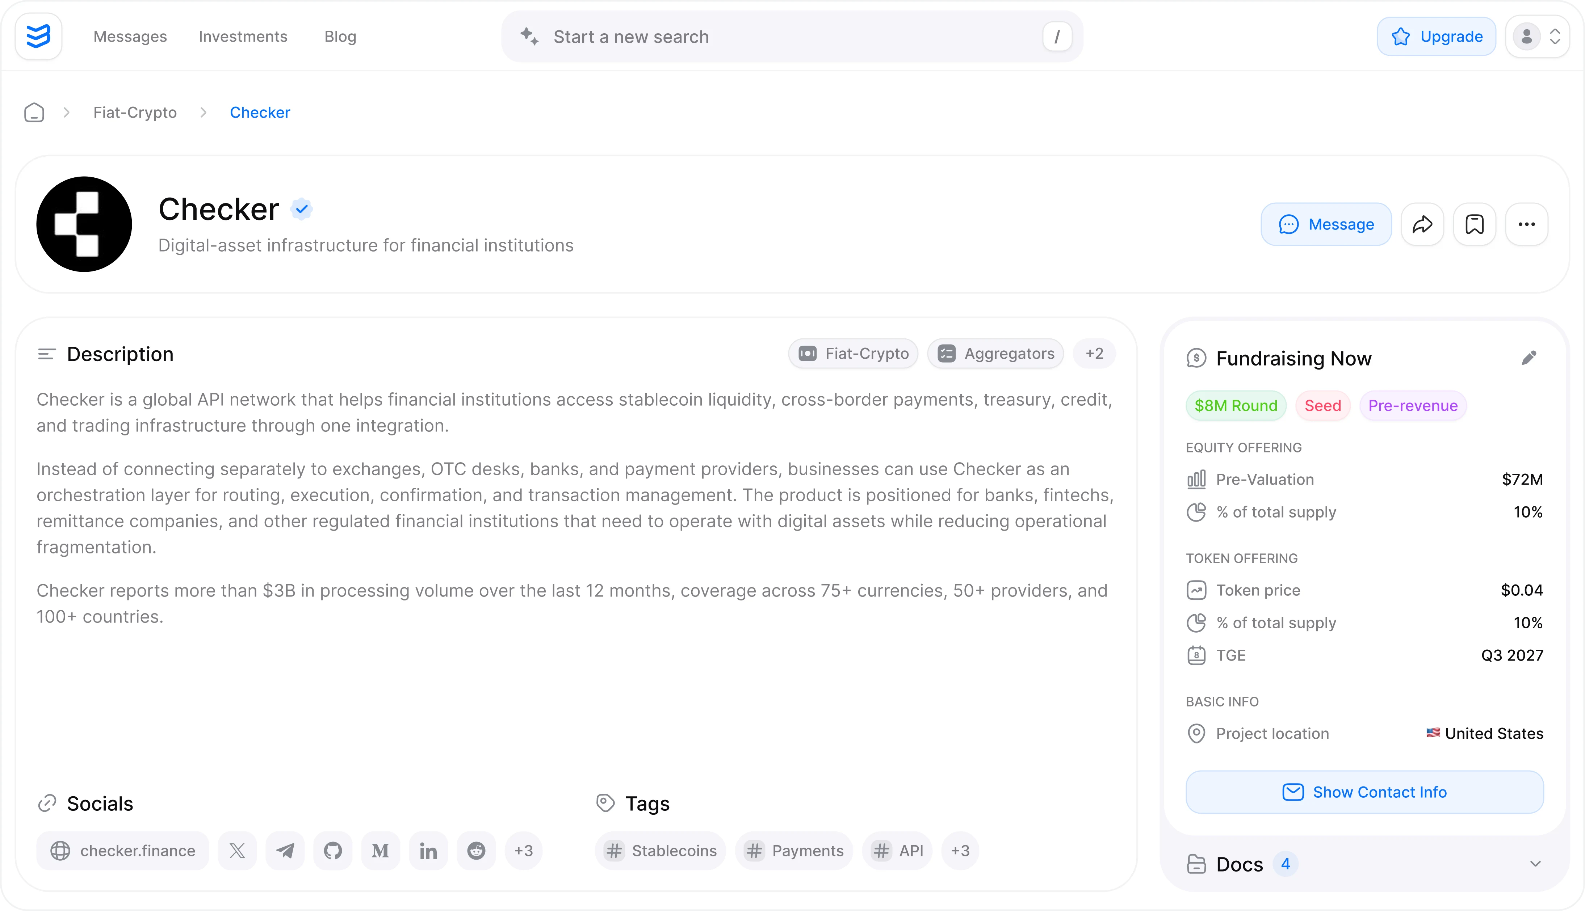Click the Q3 2027 TGE value
The image size is (1585, 911).
point(1512,655)
